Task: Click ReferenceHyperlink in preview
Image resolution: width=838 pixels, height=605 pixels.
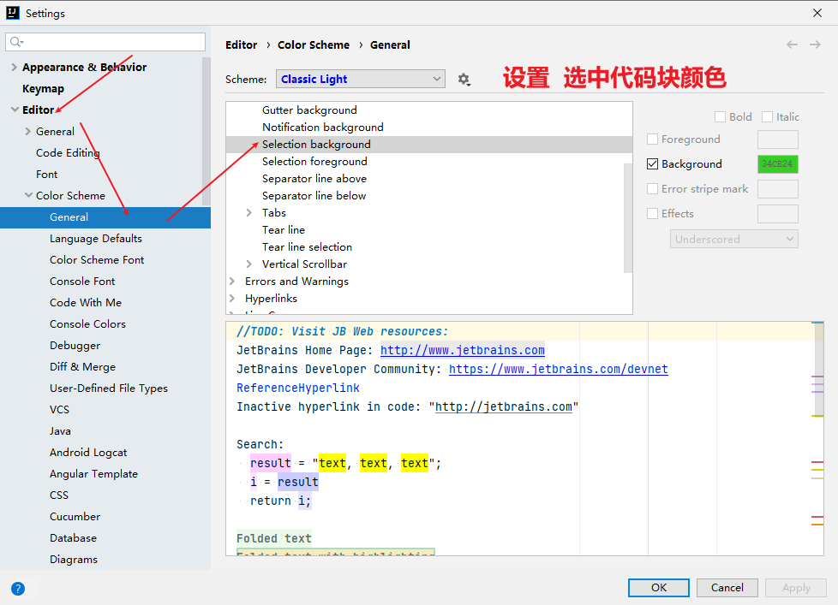Action: coord(297,388)
